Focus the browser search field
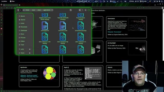This screenshot has width=164, height=92. coord(152,8)
